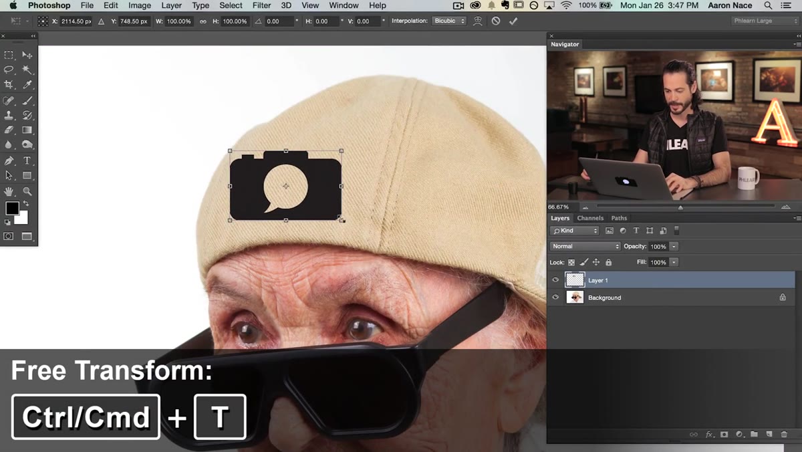Image resolution: width=802 pixels, height=452 pixels.
Task: Click the X position field
Action: click(x=76, y=21)
